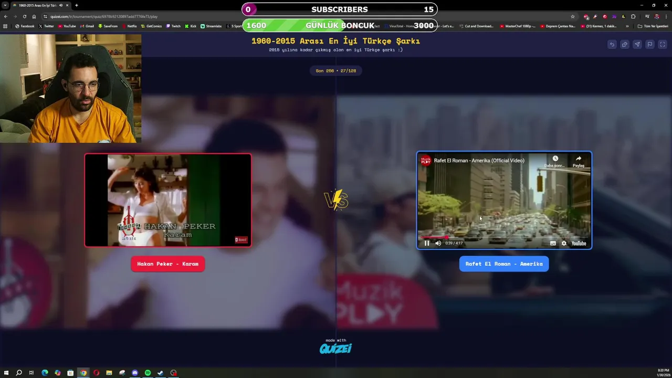Screen dimensions: 672x378
Task: Open the Twitch bookmark
Action: (173, 26)
